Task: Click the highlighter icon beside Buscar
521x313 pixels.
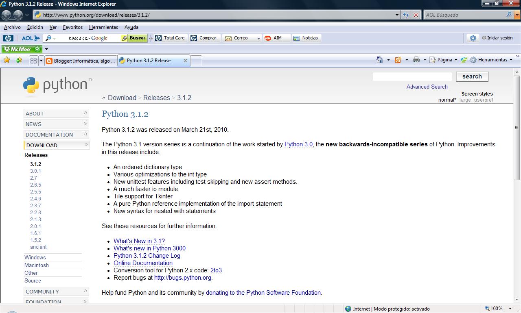Action: (x=124, y=38)
